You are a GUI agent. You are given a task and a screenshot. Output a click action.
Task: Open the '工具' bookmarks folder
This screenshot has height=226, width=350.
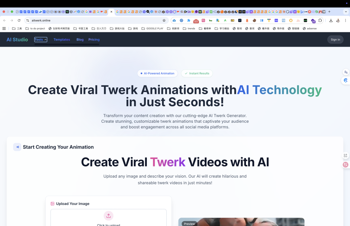(17, 28)
